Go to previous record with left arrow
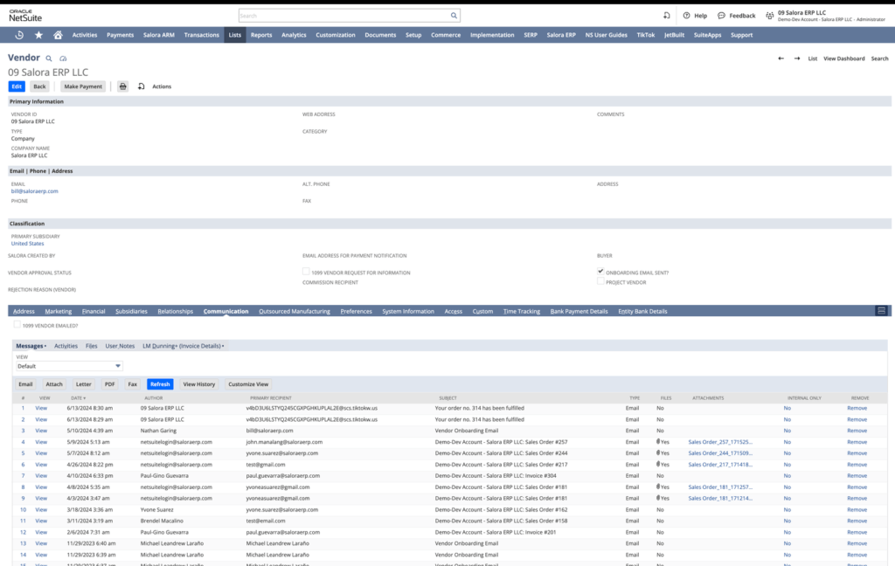The image size is (895, 566). click(781, 59)
